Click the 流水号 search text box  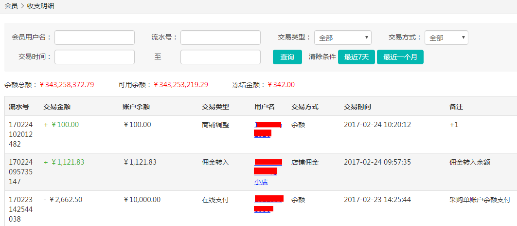point(220,38)
